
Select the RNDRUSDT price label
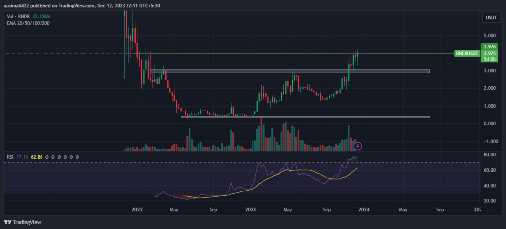466,53
